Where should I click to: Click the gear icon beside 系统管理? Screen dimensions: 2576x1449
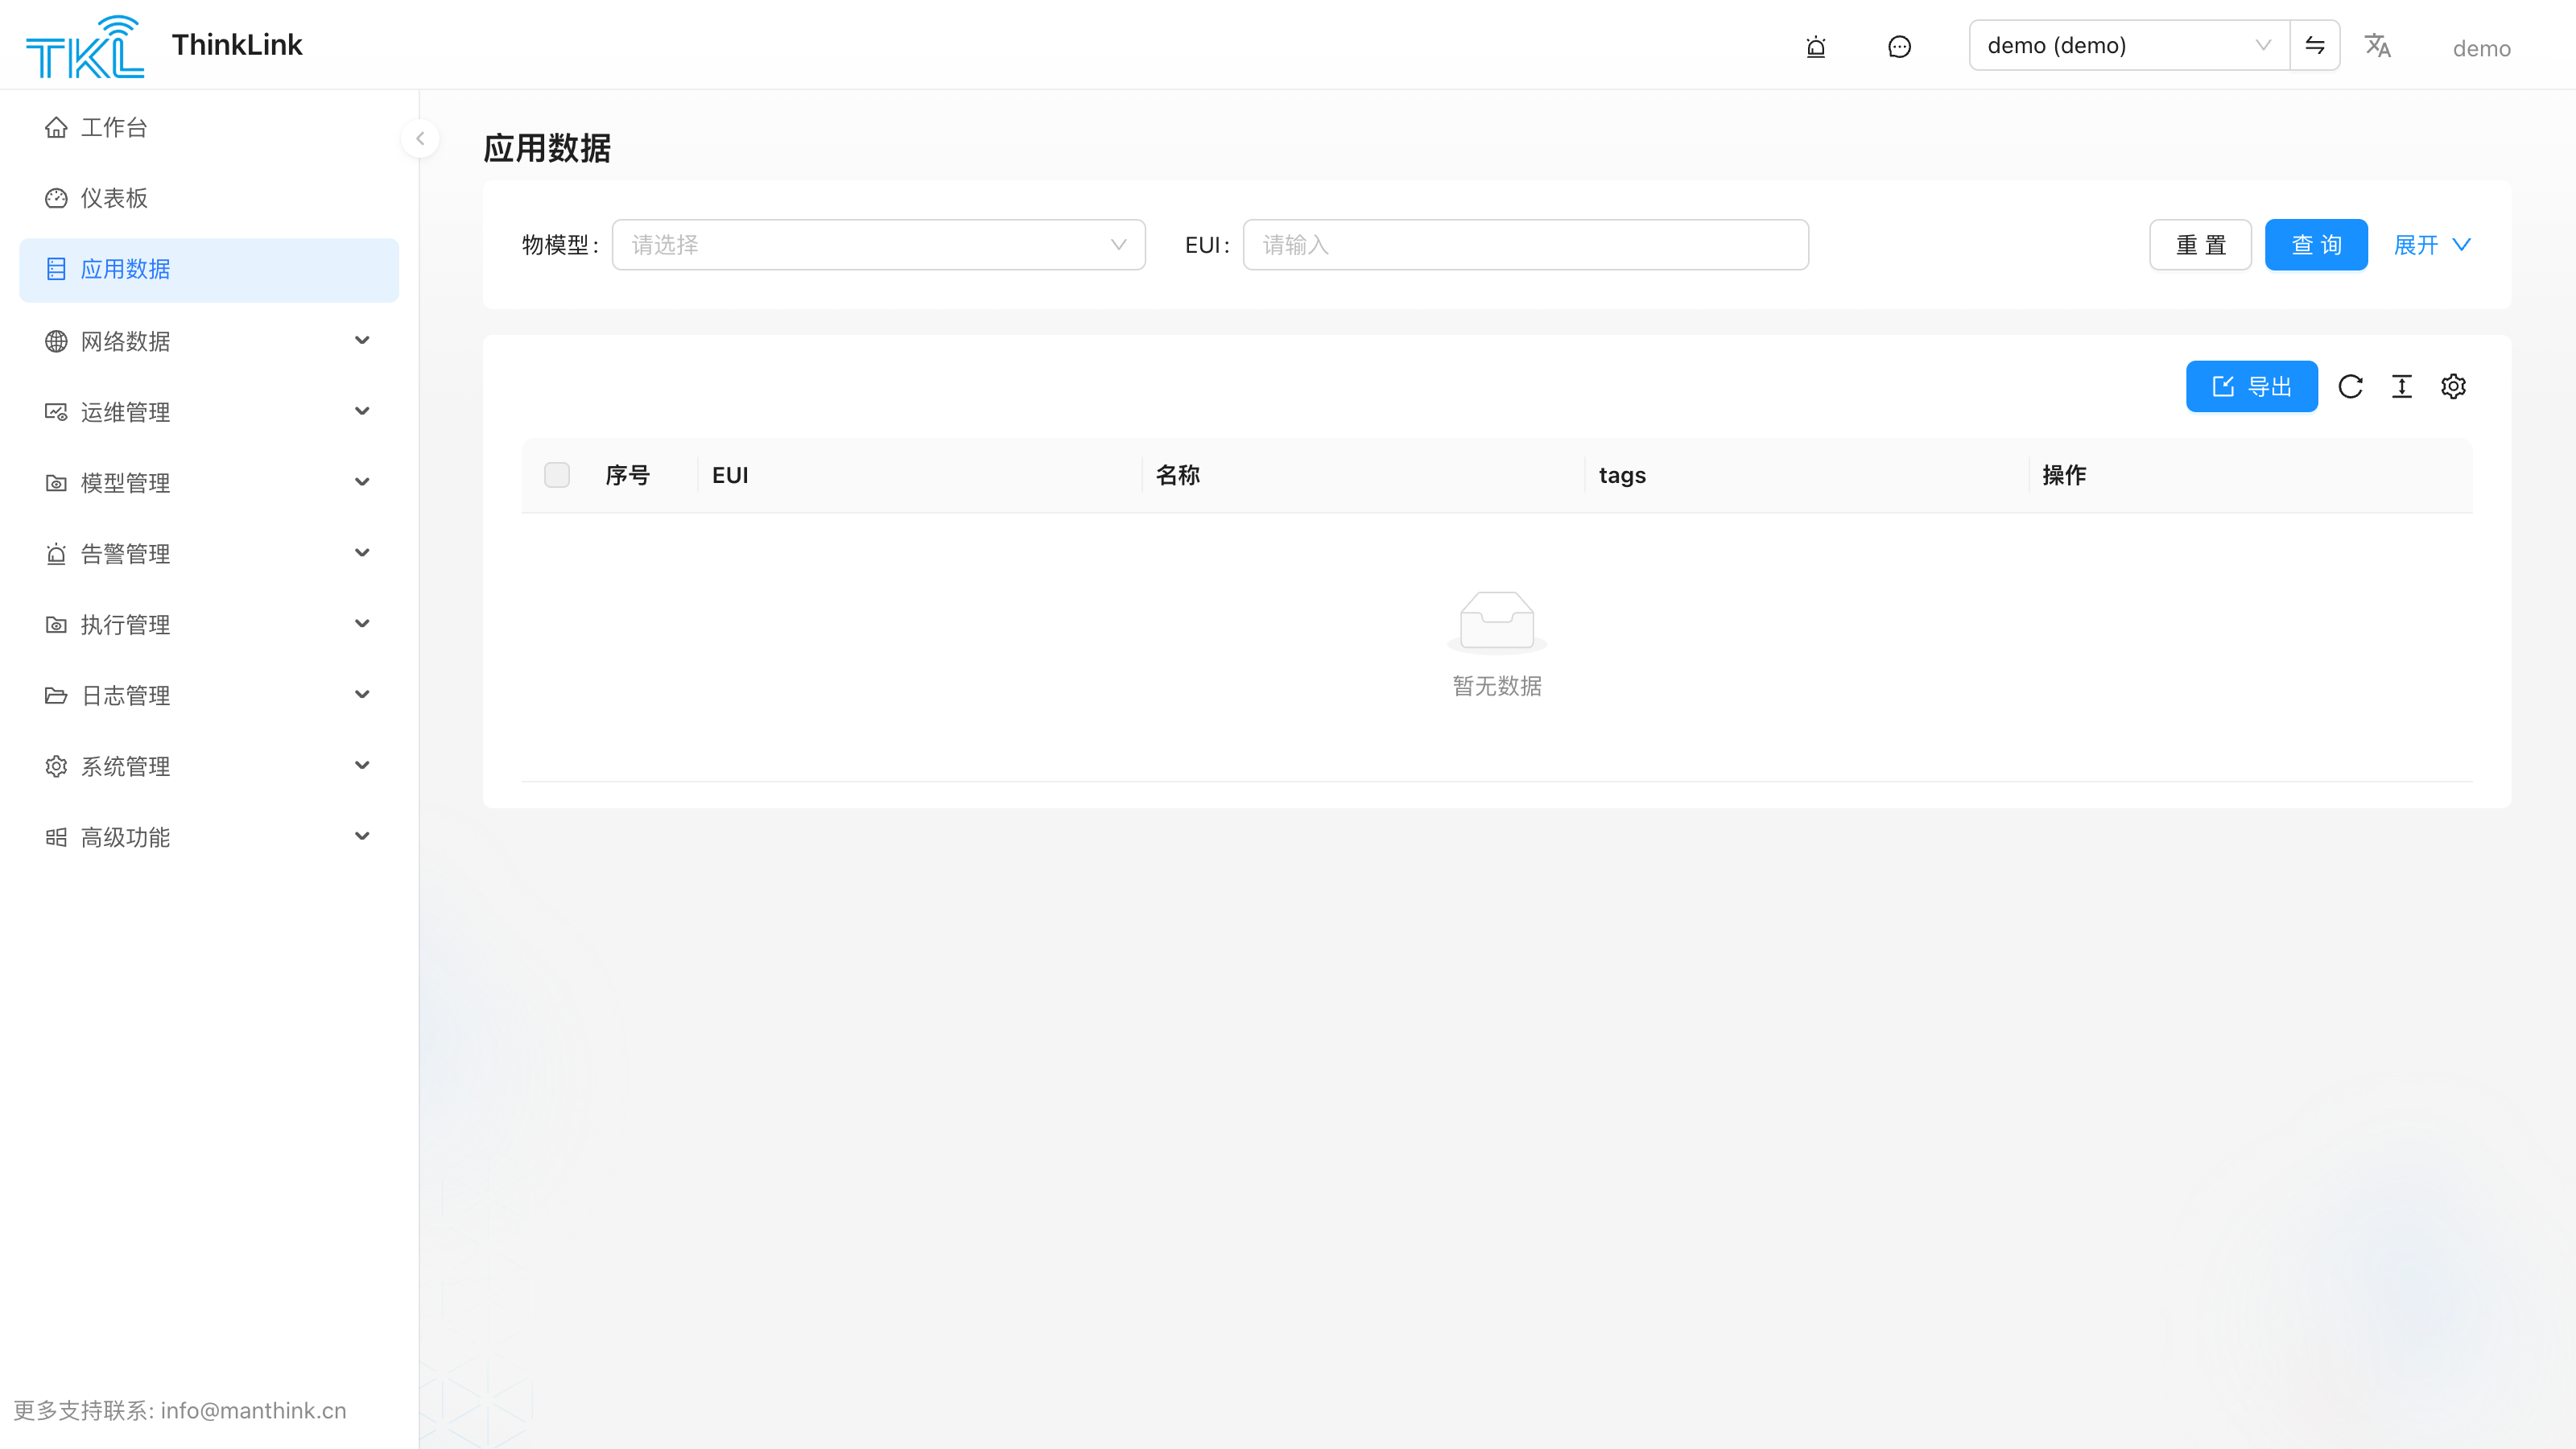pyautogui.click(x=56, y=766)
